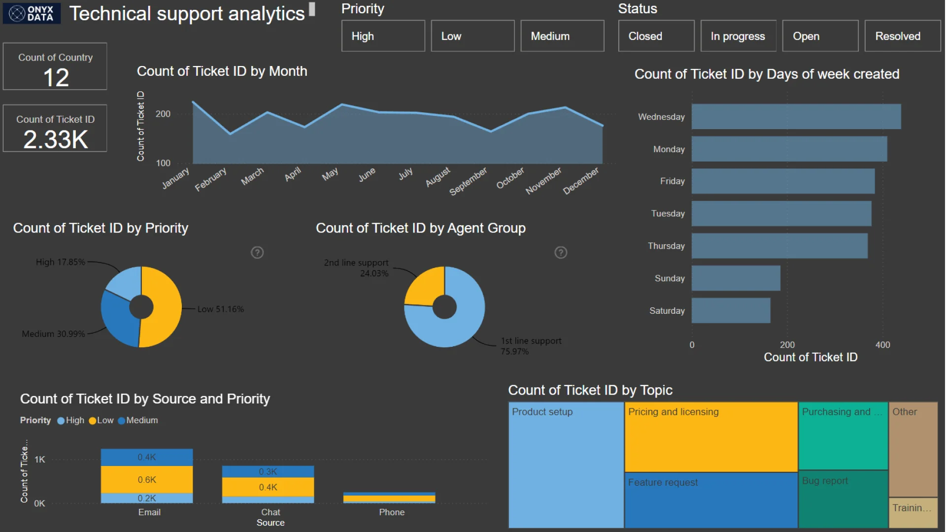This screenshot has width=946, height=532.
Task: Click the Email source axis label
Action: pos(149,512)
